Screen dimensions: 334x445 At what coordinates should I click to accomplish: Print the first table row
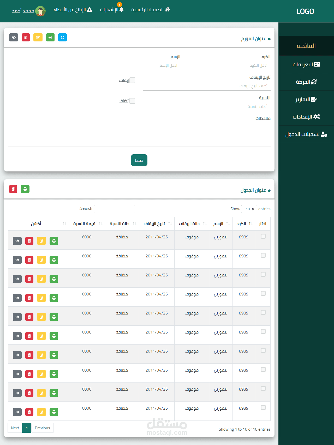54,241
